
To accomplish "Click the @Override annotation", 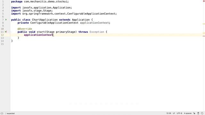I will 25,29.
